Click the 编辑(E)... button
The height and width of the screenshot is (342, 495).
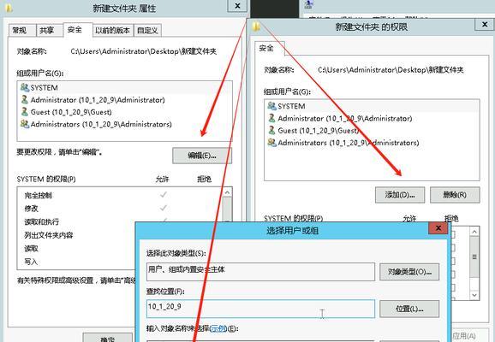(x=202, y=156)
